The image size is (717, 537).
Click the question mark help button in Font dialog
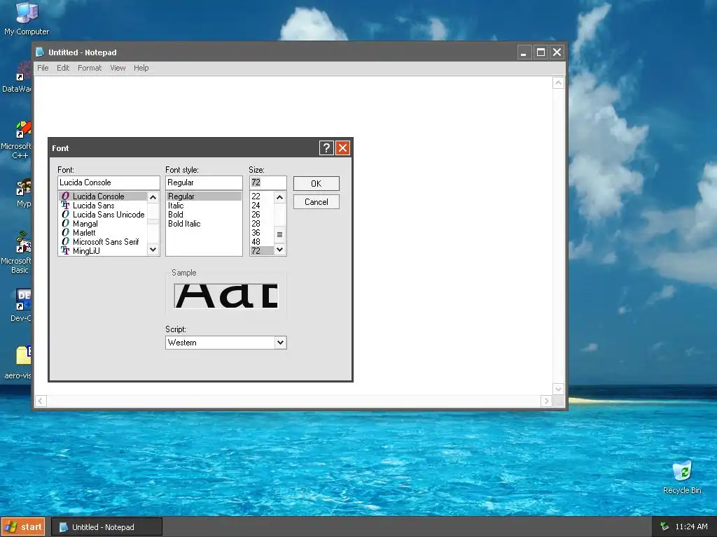click(x=326, y=148)
